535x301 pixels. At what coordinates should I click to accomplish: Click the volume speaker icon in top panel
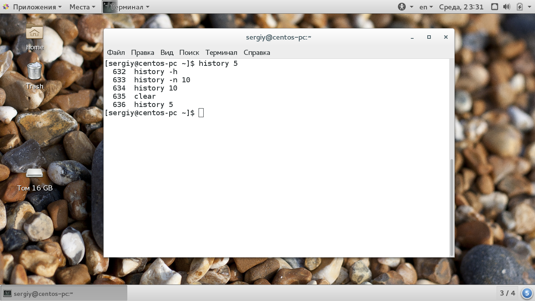click(x=506, y=7)
